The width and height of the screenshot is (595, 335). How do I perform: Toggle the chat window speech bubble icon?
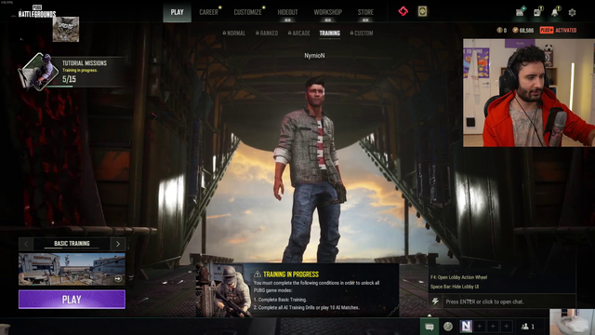pos(430,327)
